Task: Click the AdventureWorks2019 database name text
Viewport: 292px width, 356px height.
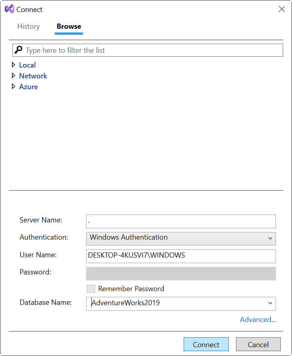Action: (x=126, y=303)
